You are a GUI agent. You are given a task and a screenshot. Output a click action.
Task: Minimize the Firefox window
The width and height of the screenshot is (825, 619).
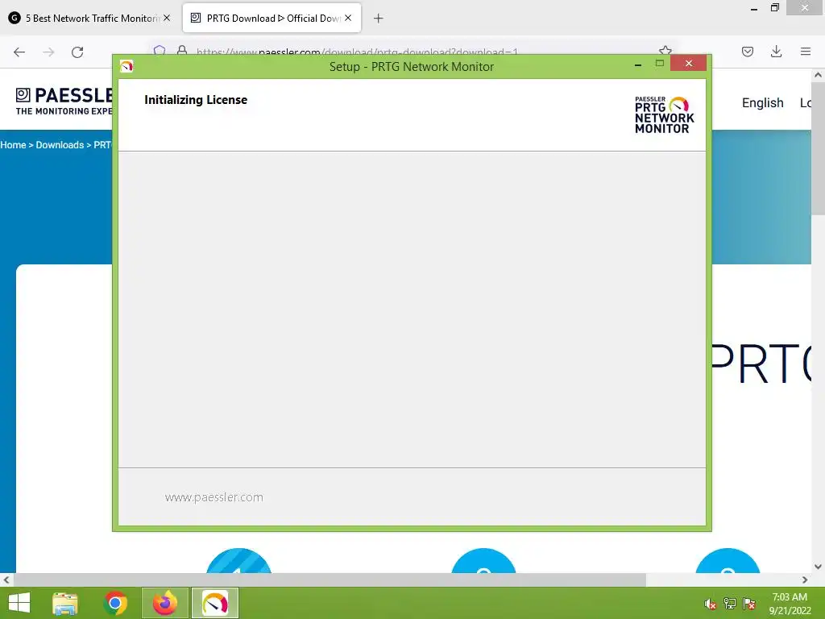753,9
